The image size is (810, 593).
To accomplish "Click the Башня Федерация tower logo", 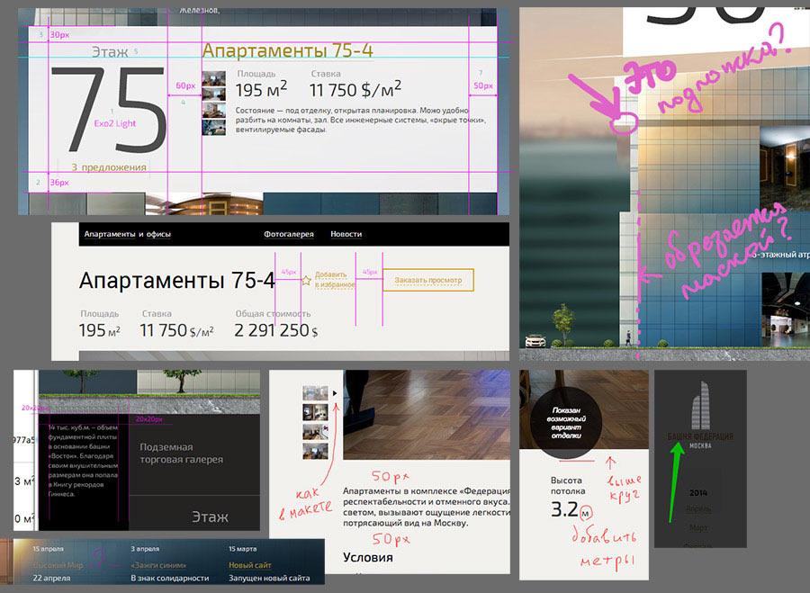I will coord(698,411).
